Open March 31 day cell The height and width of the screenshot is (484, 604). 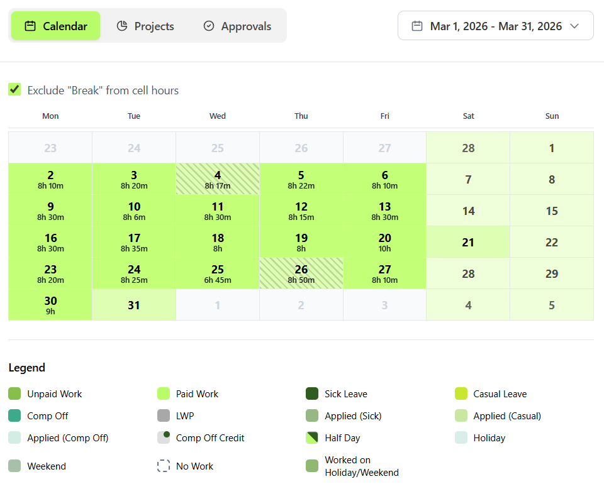click(x=134, y=305)
